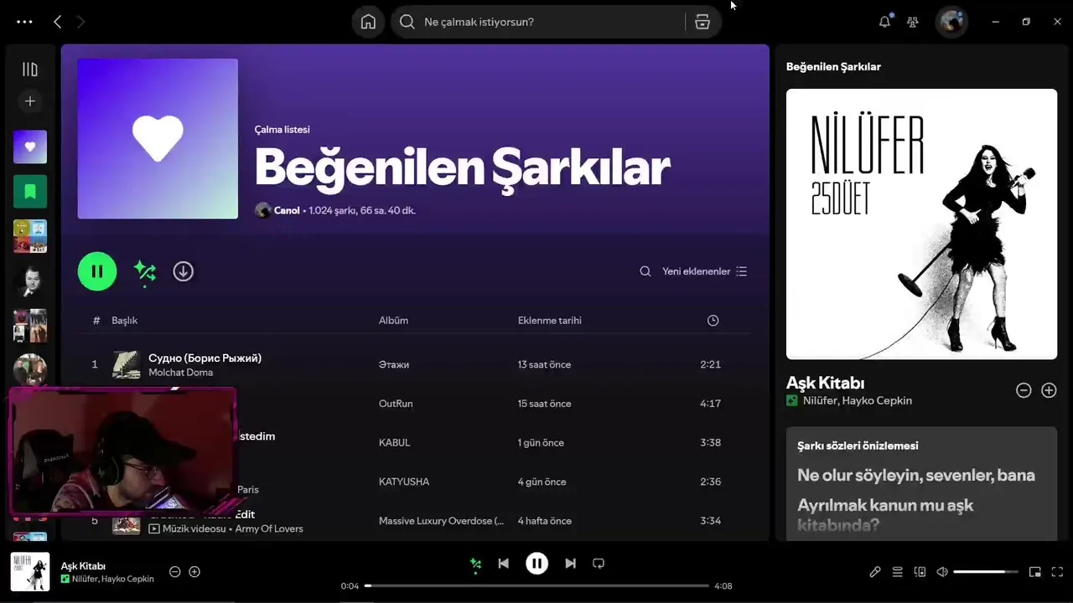The height and width of the screenshot is (603, 1073).
Task: Open the miniplayer icon
Action: coord(1035,572)
